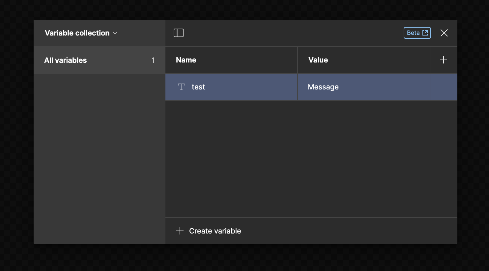The image size is (489, 271).
Task: Click the plus icon in the table header
Action: [443, 60]
